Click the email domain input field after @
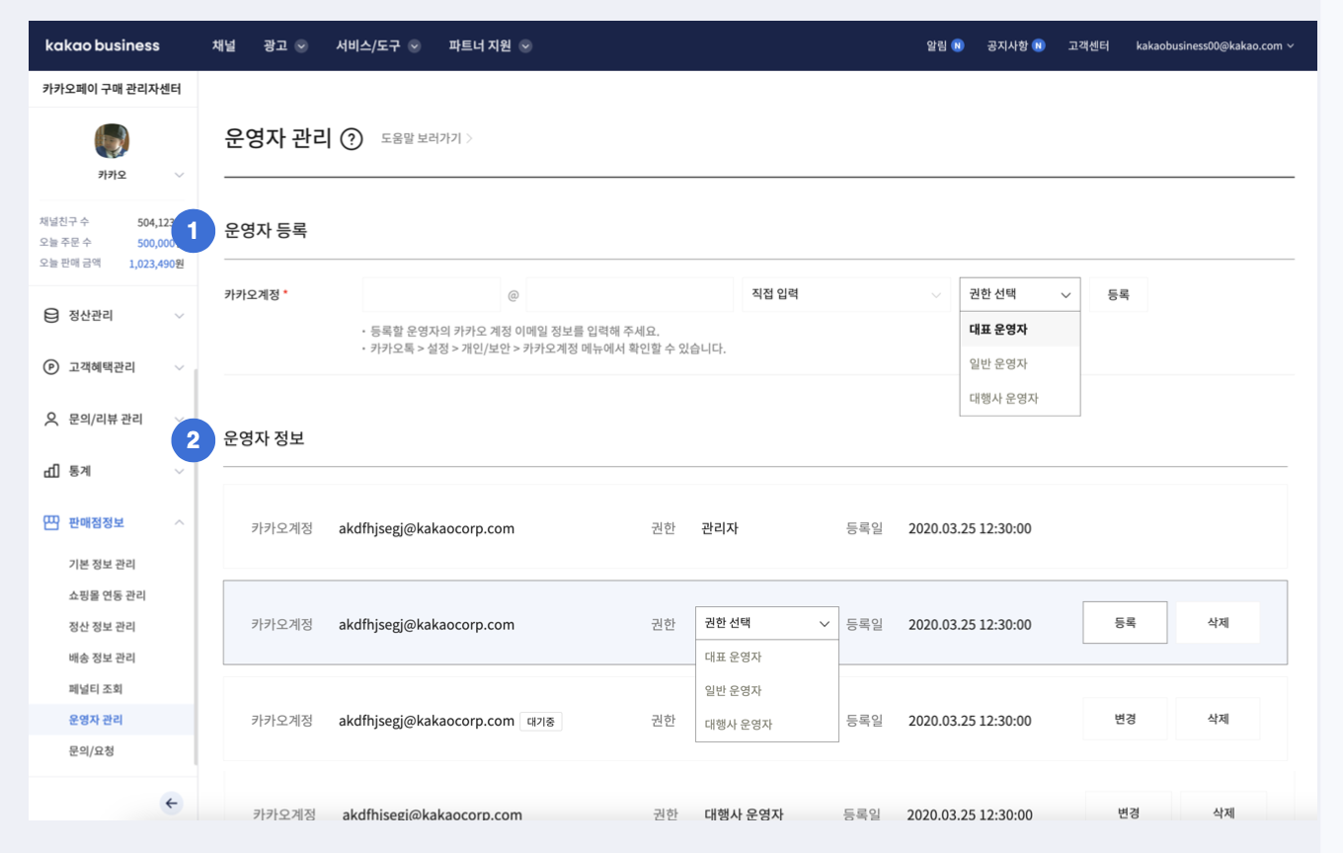The width and height of the screenshot is (1343, 853). (x=630, y=294)
